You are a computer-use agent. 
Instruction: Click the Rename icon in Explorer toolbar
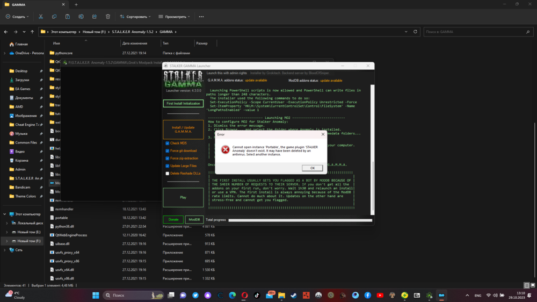point(81,17)
